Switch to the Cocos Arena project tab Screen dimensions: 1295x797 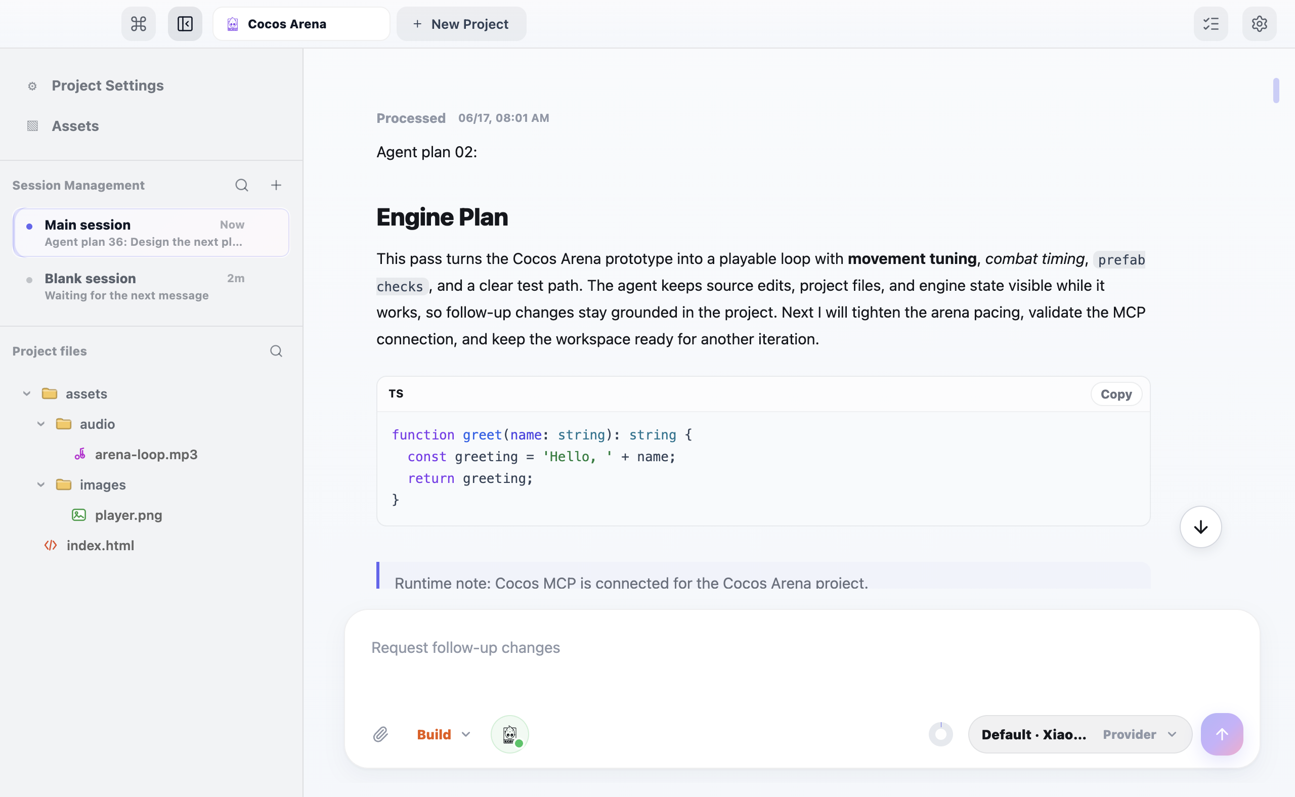tap(301, 24)
